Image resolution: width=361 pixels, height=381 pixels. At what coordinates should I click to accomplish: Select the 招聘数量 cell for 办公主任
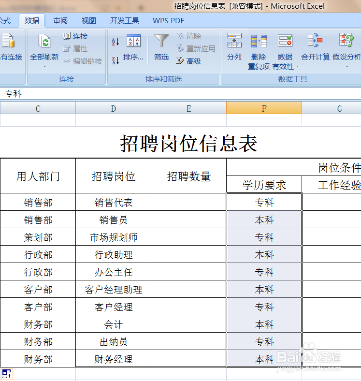[x=188, y=272]
